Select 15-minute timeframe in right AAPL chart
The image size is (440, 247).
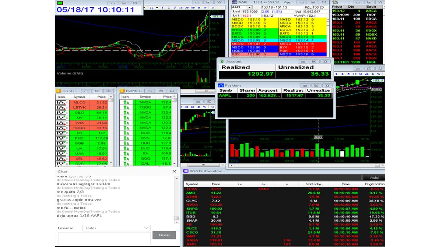tap(354, 74)
